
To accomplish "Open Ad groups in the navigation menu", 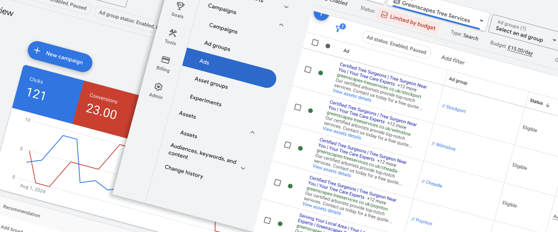I will click(217, 46).
